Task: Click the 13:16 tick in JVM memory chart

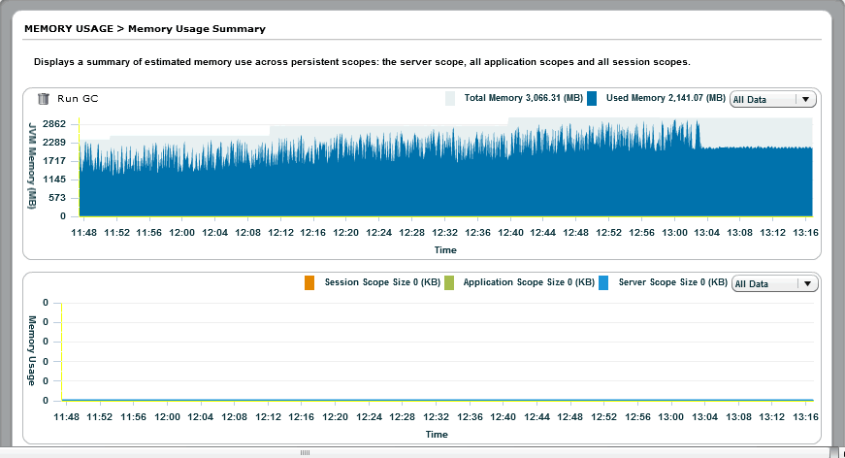Action: [x=805, y=233]
